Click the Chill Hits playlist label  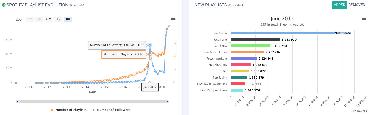221,46
